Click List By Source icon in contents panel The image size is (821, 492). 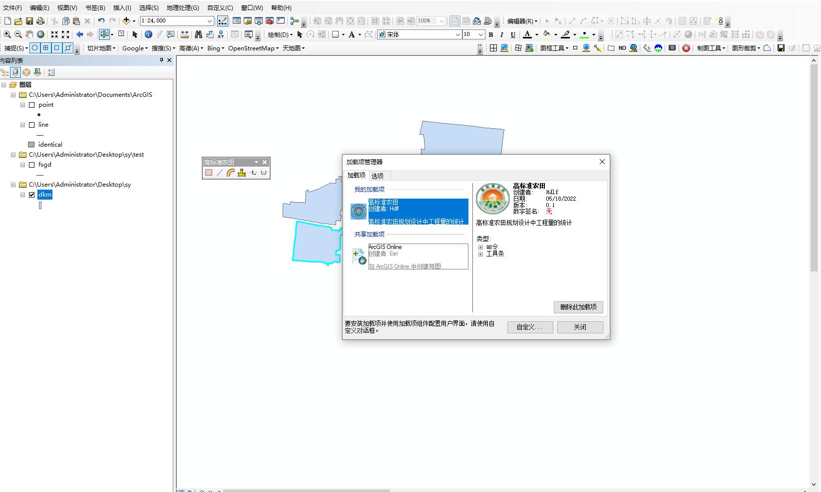[15, 72]
